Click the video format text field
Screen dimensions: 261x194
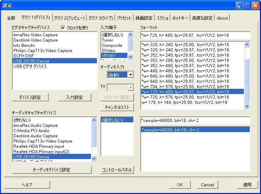pyautogui.click(x=195, y=35)
